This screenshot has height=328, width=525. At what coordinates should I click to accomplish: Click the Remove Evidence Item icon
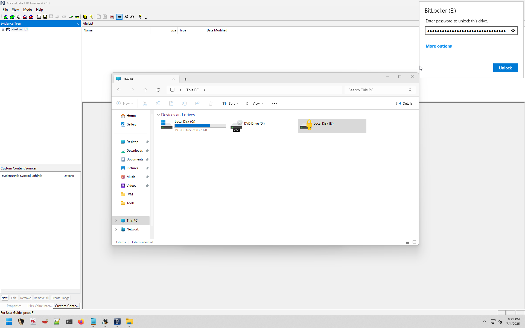click(25, 17)
